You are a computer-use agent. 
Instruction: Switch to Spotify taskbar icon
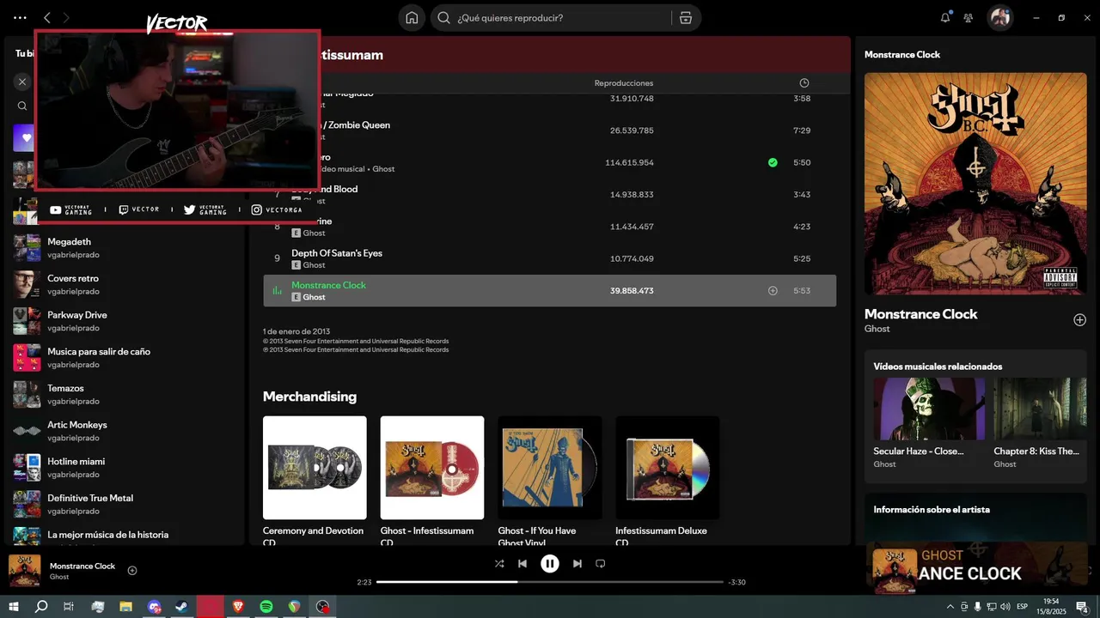pos(266,607)
